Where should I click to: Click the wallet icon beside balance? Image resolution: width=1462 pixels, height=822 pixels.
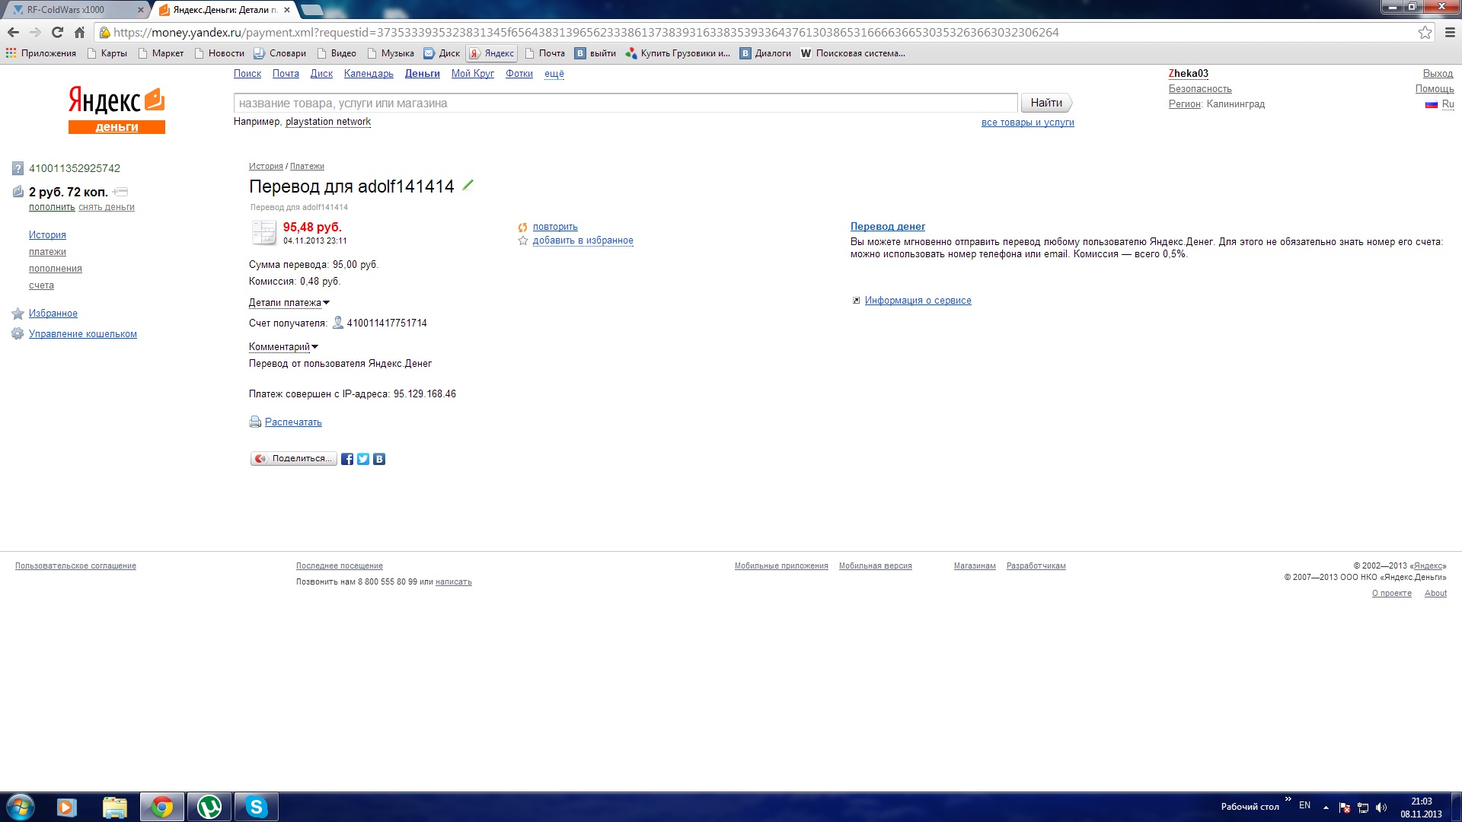point(18,192)
